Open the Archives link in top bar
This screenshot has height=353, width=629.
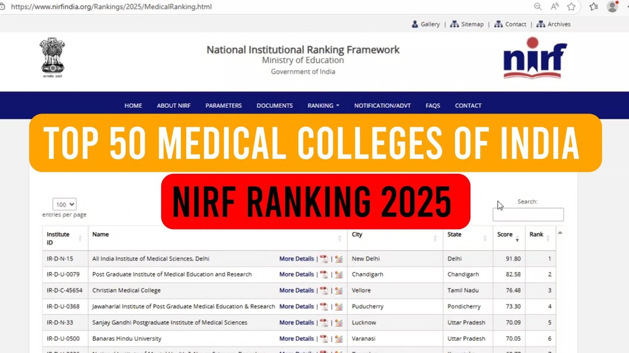553,24
